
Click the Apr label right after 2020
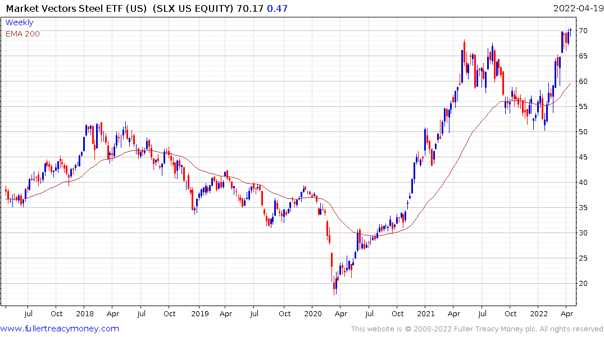[341, 315]
